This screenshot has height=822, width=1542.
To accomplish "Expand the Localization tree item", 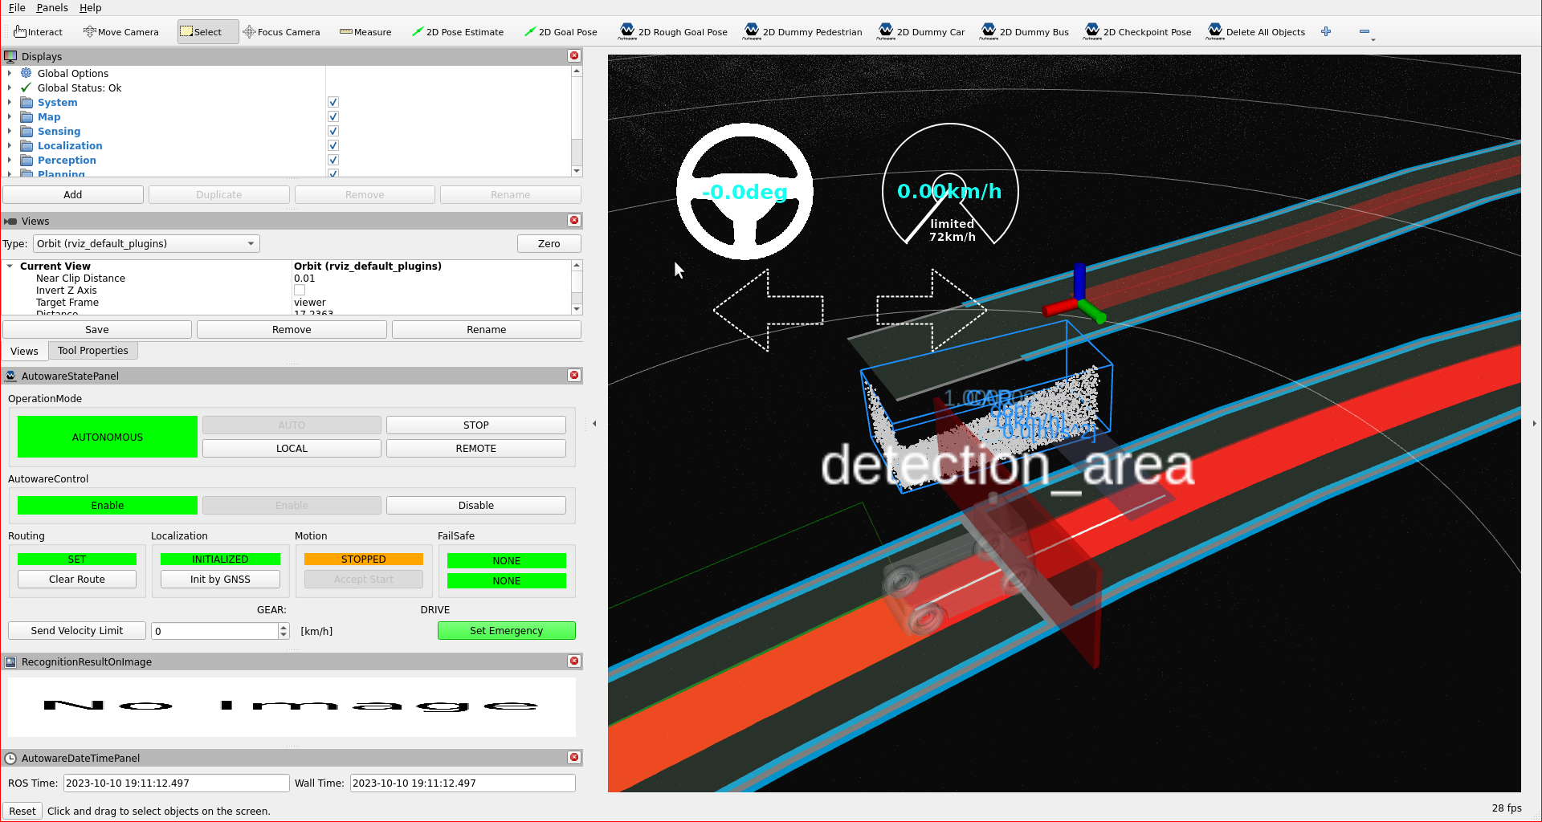I will coord(9,145).
